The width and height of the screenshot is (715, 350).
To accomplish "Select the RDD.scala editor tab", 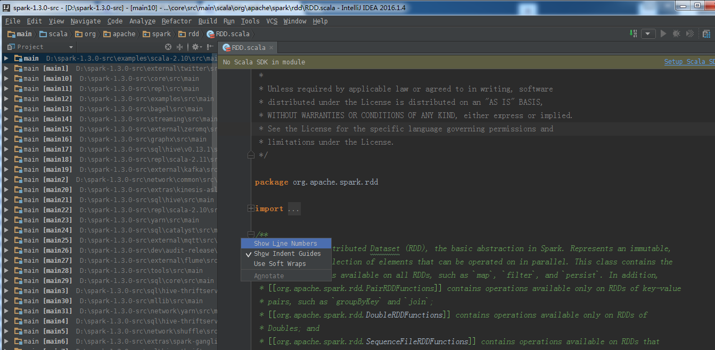I will tap(249, 47).
